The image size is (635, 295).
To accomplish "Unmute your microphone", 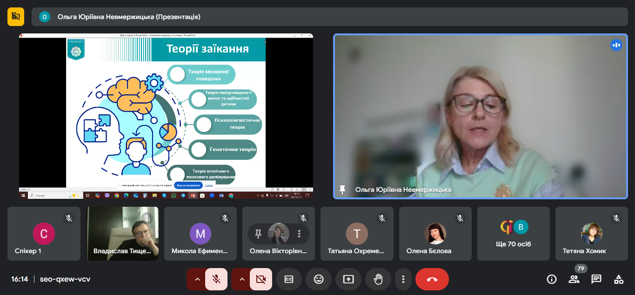I will [x=216, y=279].
